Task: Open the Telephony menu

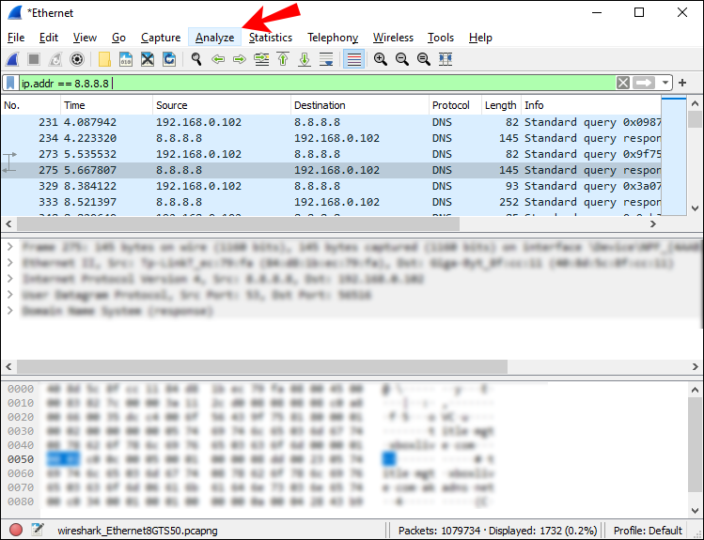Action: pyautogui.click(x=333, y=38)
